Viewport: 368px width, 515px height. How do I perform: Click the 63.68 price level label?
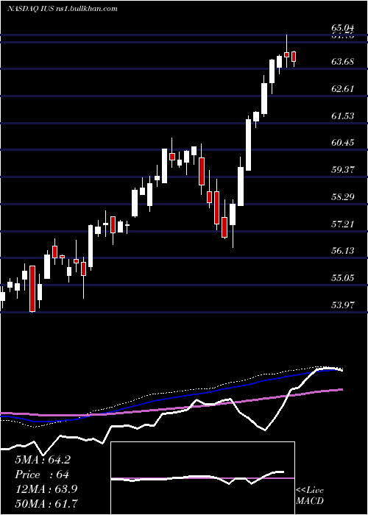click(343, 62)
